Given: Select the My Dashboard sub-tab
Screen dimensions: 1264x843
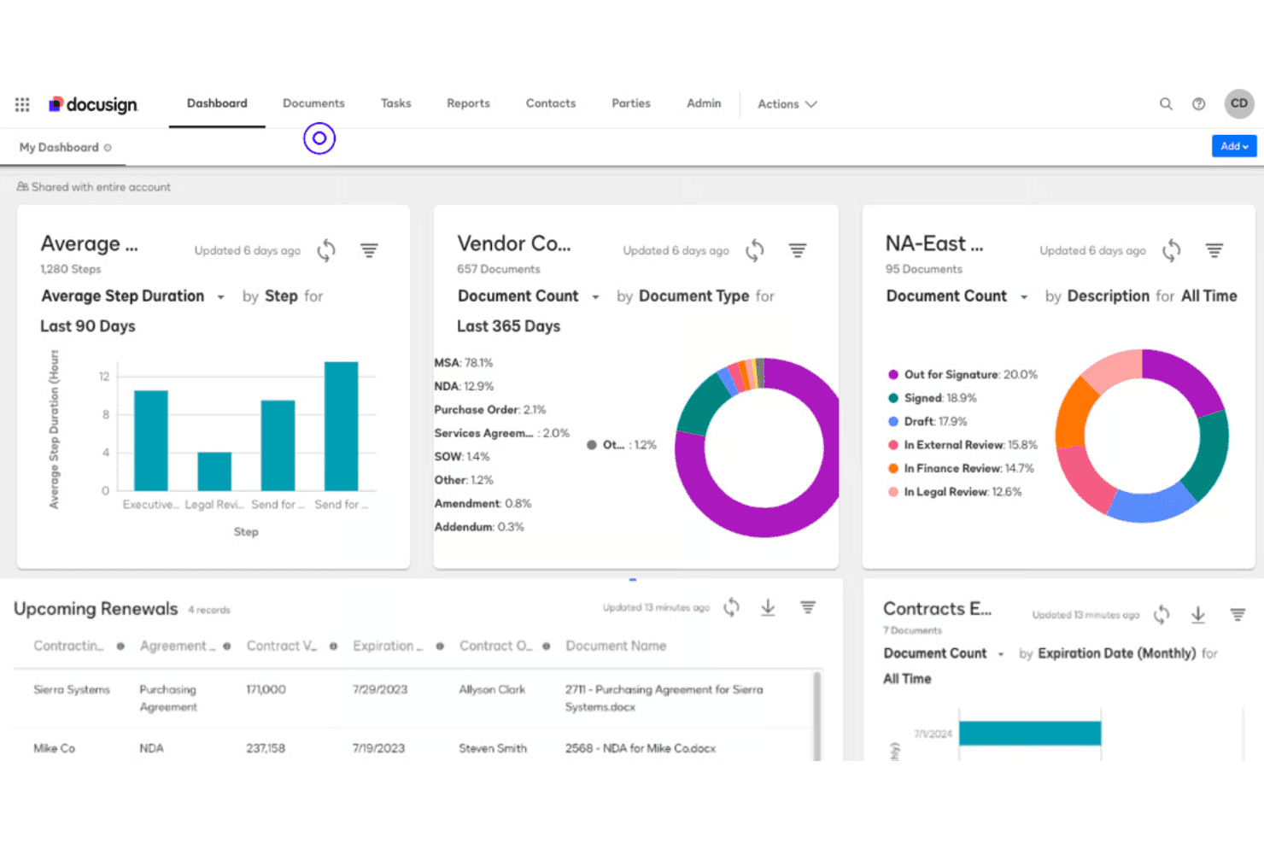Looking at the screenshot, I should [x=59, y=148].
